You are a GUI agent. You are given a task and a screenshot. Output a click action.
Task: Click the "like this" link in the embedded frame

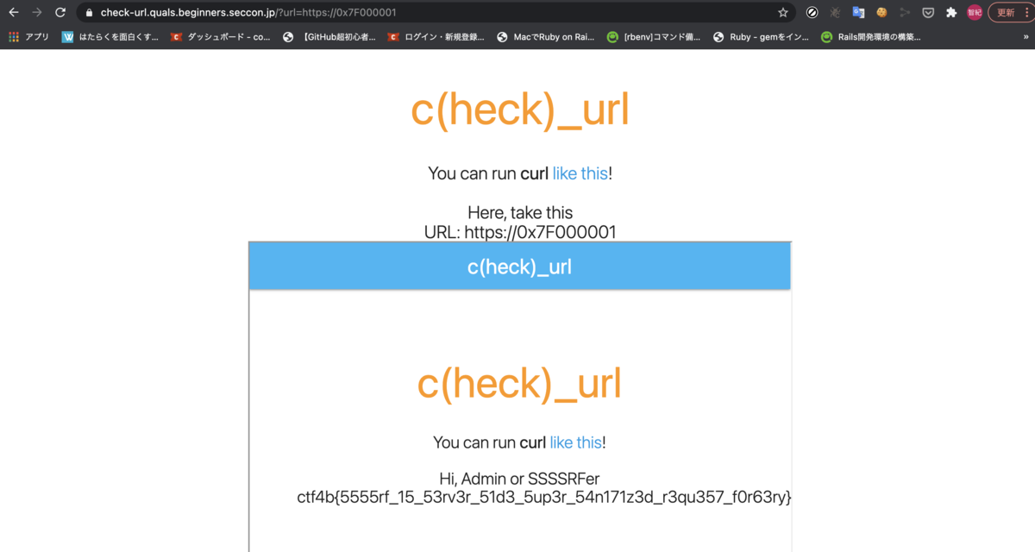(x=575, y=442)
